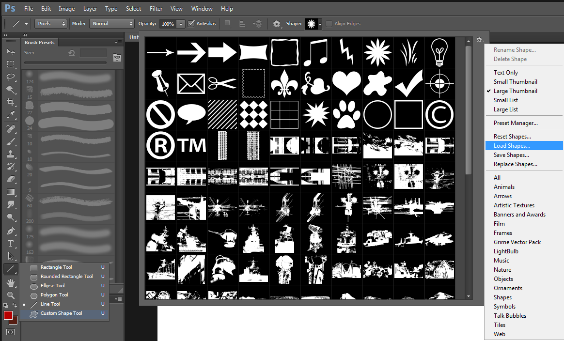Select the Custom Shape Tool from the flyout
The image size is (564, 341).
point(61,313)
